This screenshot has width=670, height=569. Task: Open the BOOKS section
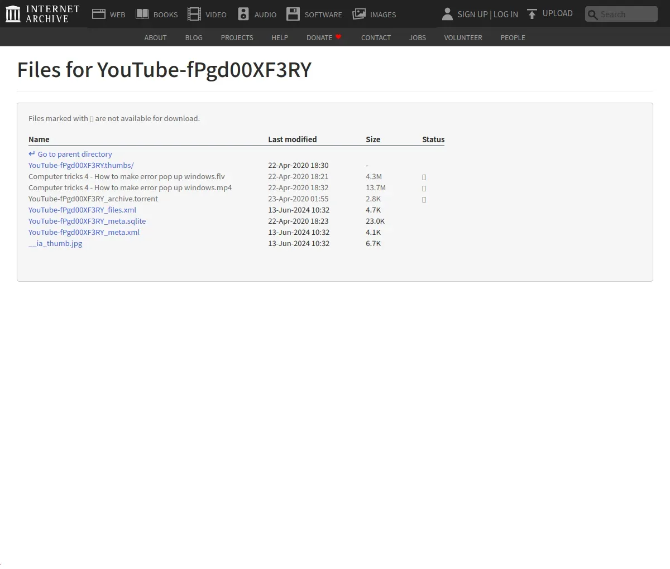click(x=166, y=15)
